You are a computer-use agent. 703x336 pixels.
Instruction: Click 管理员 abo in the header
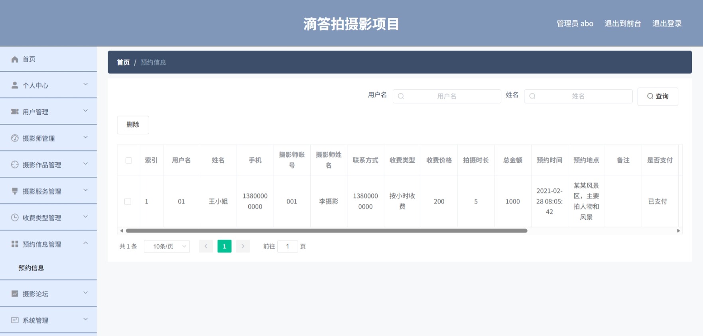tap(575, 23)
